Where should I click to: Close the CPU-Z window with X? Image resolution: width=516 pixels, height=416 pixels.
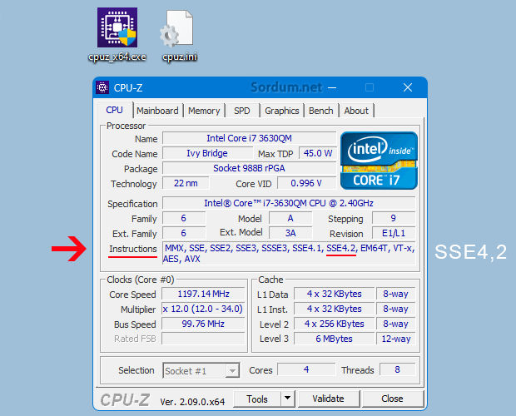(x=408, y=87)
